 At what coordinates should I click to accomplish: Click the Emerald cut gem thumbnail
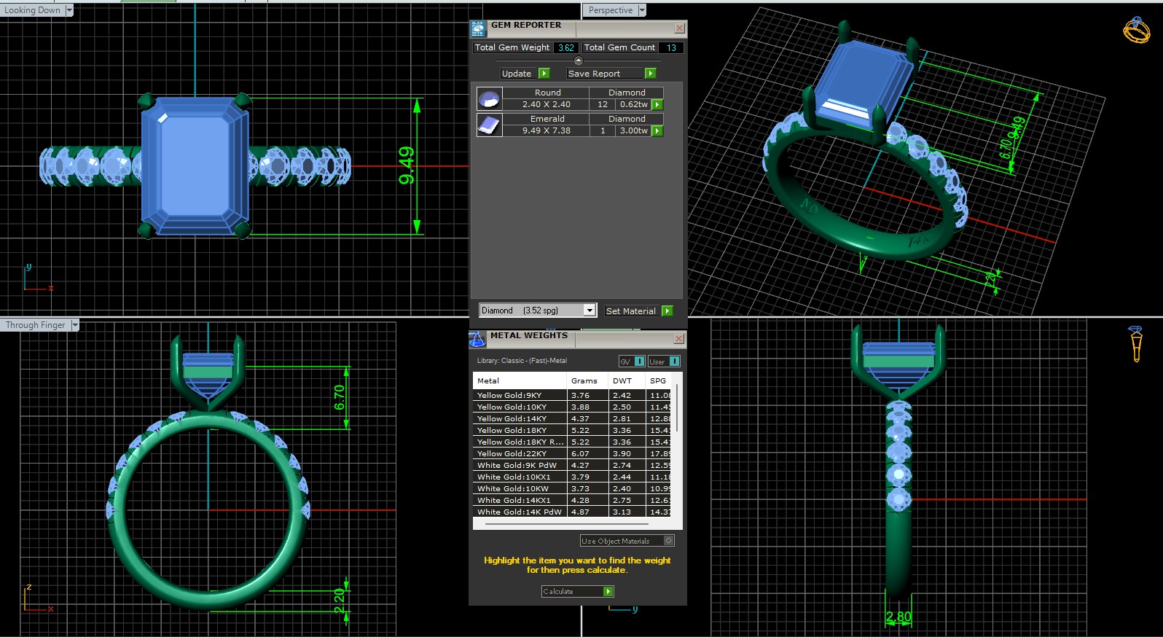[489, 125]
